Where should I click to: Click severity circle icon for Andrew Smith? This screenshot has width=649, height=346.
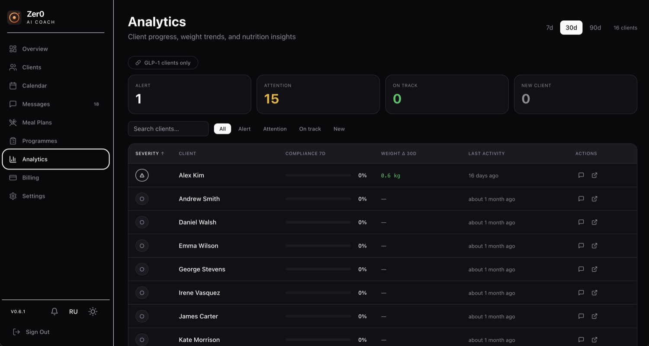142,199
